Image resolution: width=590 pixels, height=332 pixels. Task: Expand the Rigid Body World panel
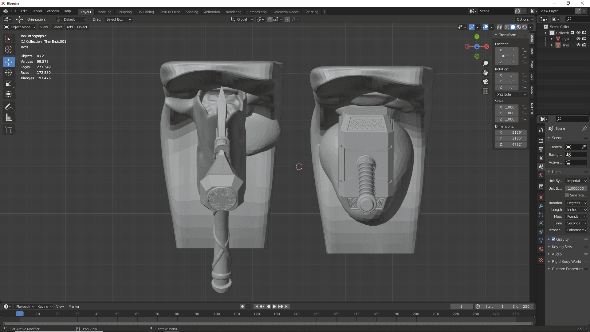(x=566, y=261)
